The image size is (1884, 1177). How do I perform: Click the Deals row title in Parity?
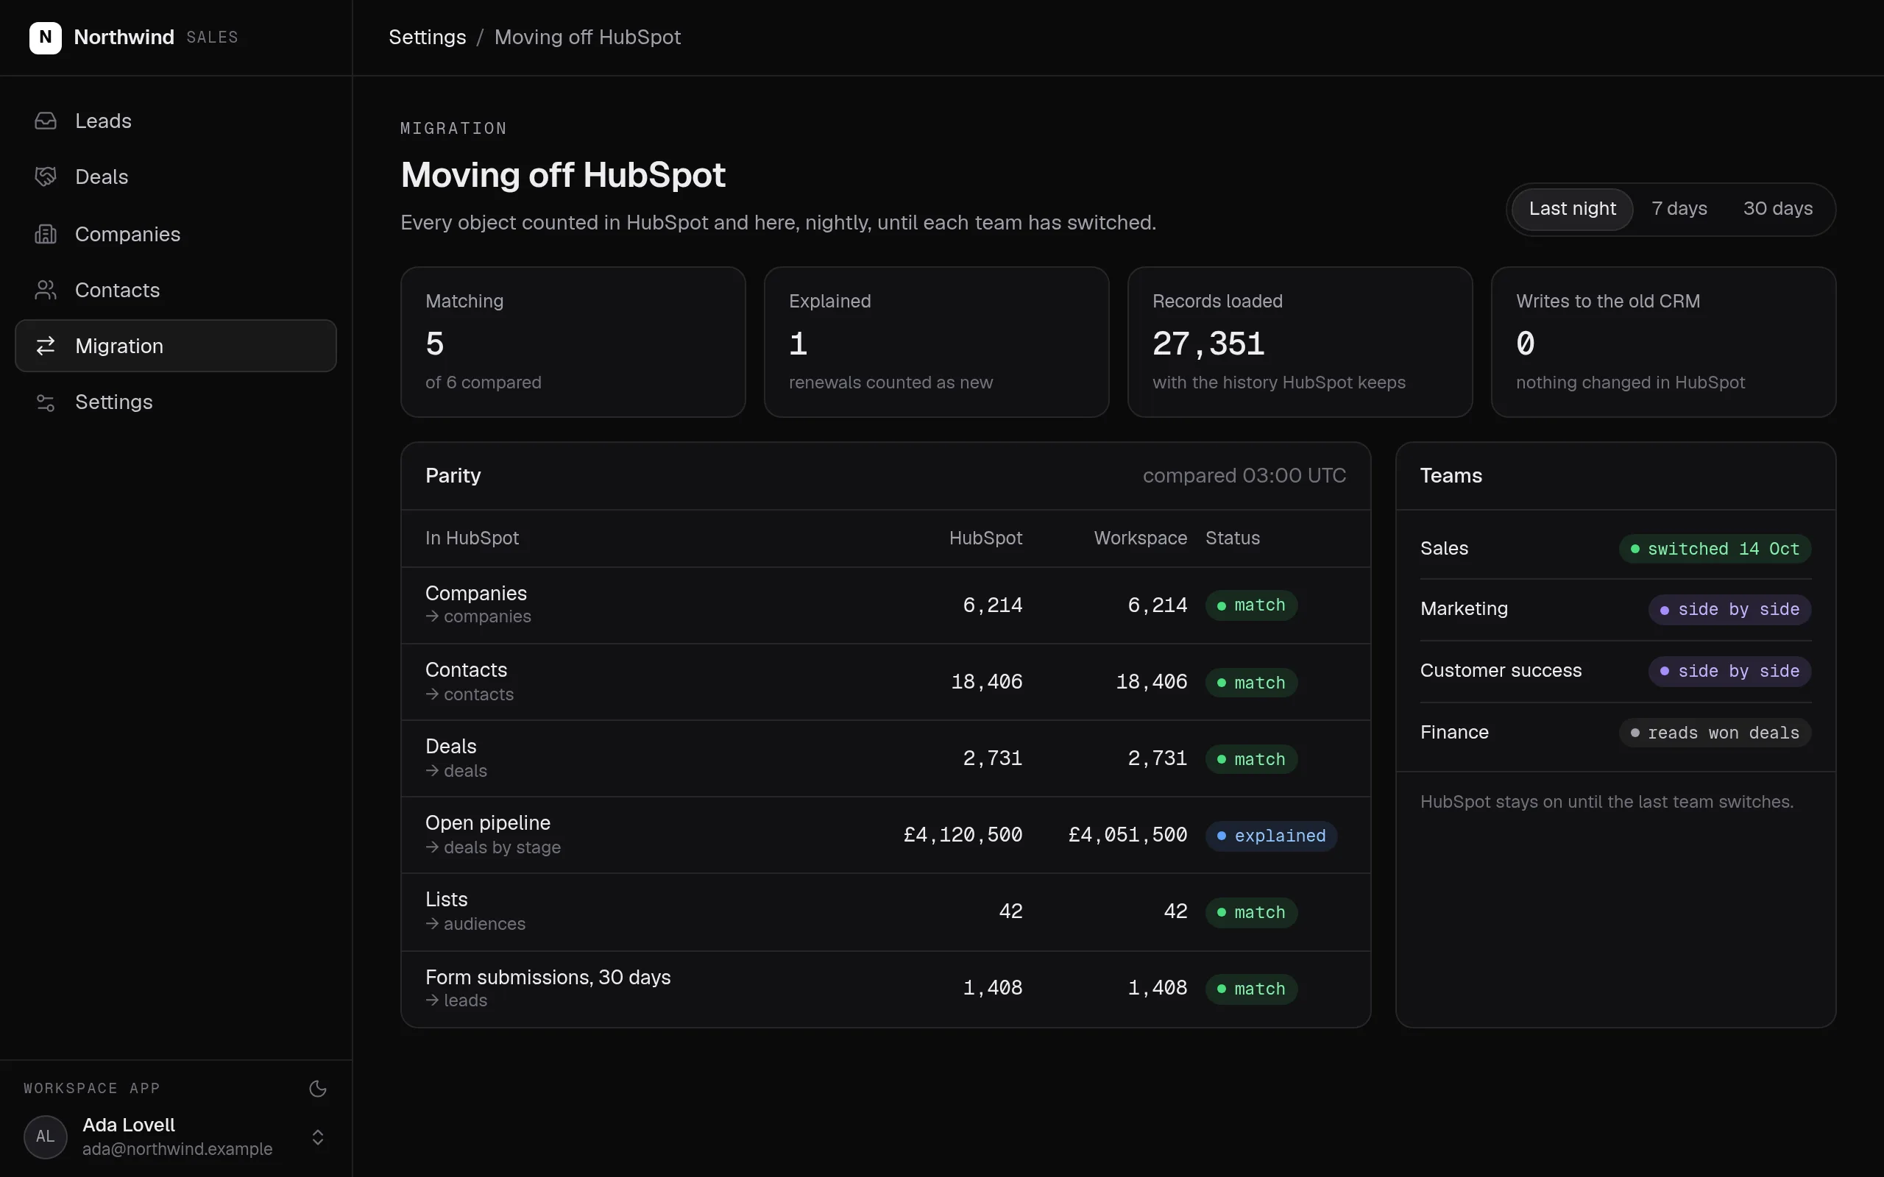450,746
